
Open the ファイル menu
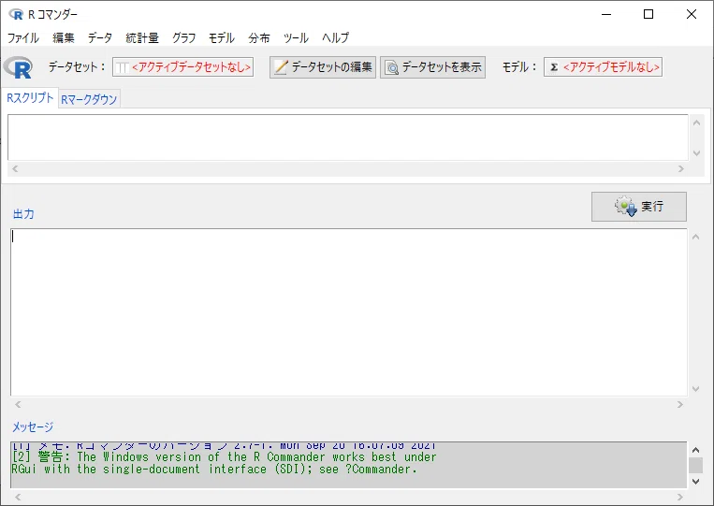pyautogui.click(x=23, y=37)
